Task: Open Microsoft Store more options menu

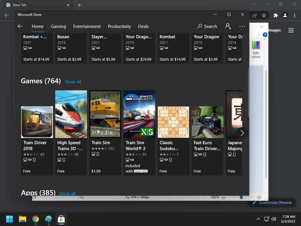Action: pos(242,26)
